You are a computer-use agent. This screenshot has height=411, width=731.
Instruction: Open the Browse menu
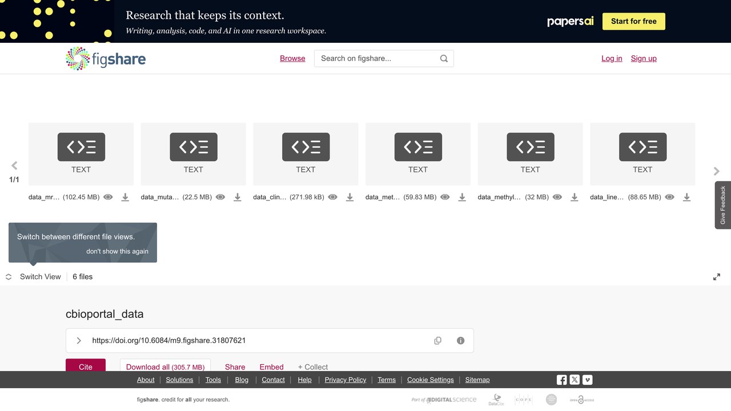tap(292, 58)
